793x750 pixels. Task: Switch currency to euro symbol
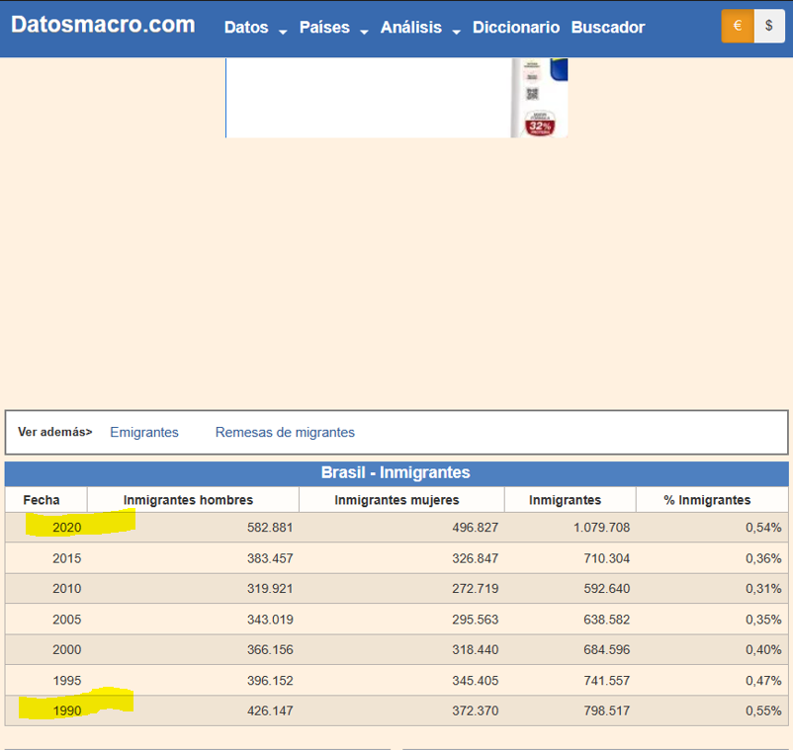coord(738,27)
